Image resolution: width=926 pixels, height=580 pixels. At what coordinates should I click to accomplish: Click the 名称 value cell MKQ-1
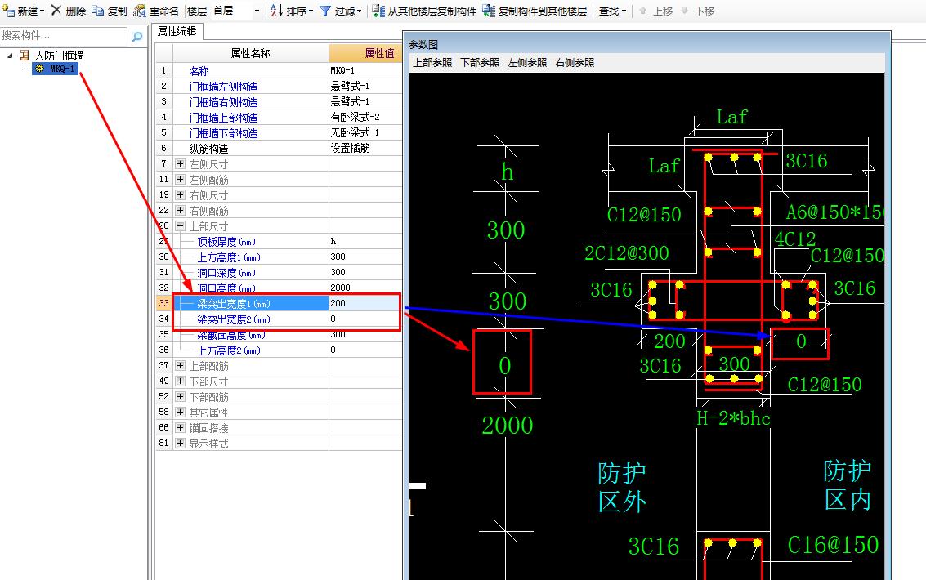(365, 70)
